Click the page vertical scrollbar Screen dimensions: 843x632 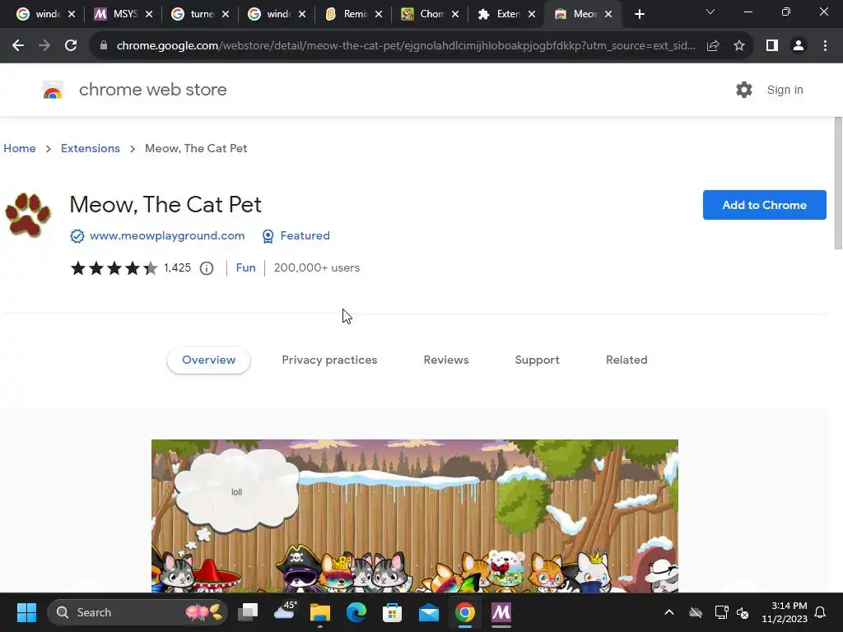tap(838, 183)
